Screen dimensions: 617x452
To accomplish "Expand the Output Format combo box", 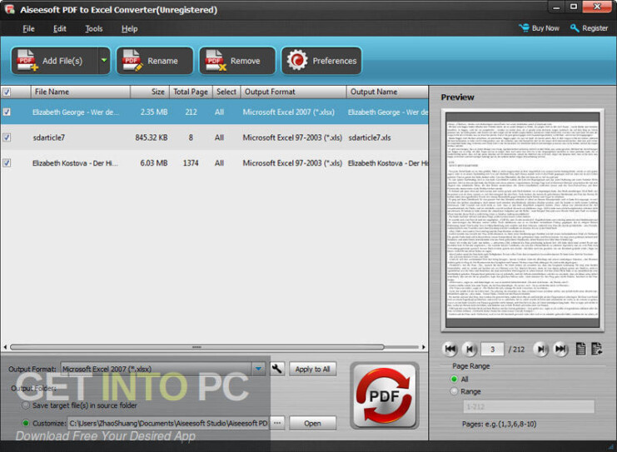I will [x=258, y=369].
